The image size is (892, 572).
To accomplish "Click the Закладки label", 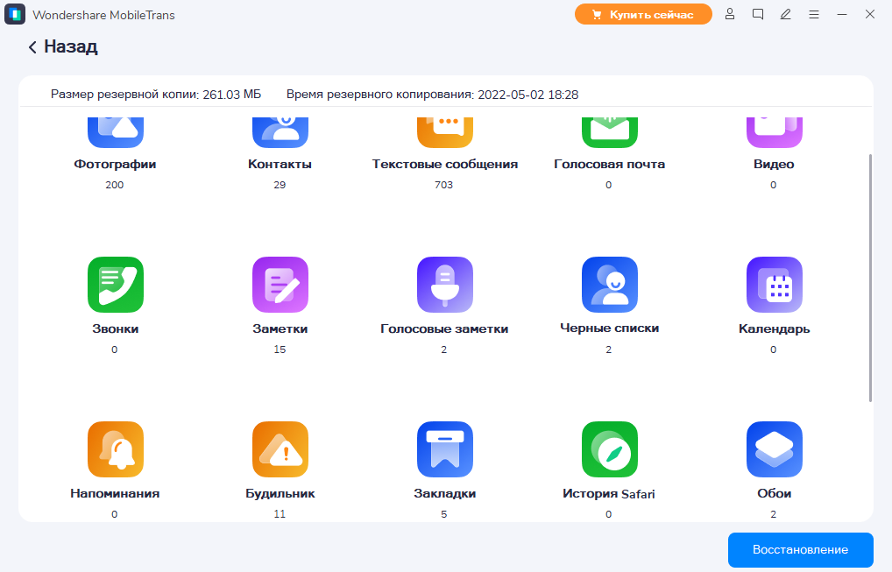I will coord(445,493).
